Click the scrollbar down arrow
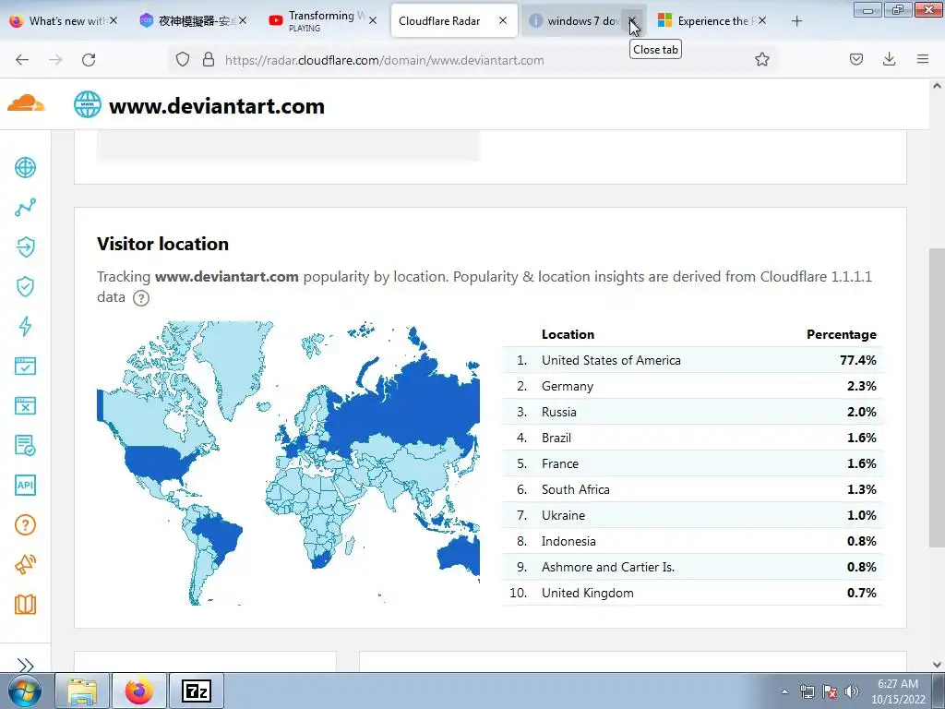The image size is (945, 709). (x=937, y=665)
